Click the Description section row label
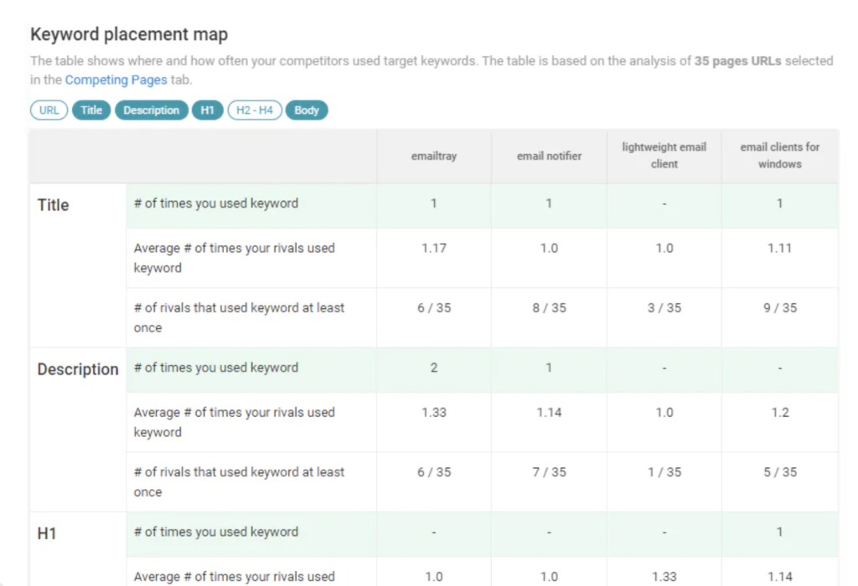This screenshot has height=586, width=858. [78, 369]
